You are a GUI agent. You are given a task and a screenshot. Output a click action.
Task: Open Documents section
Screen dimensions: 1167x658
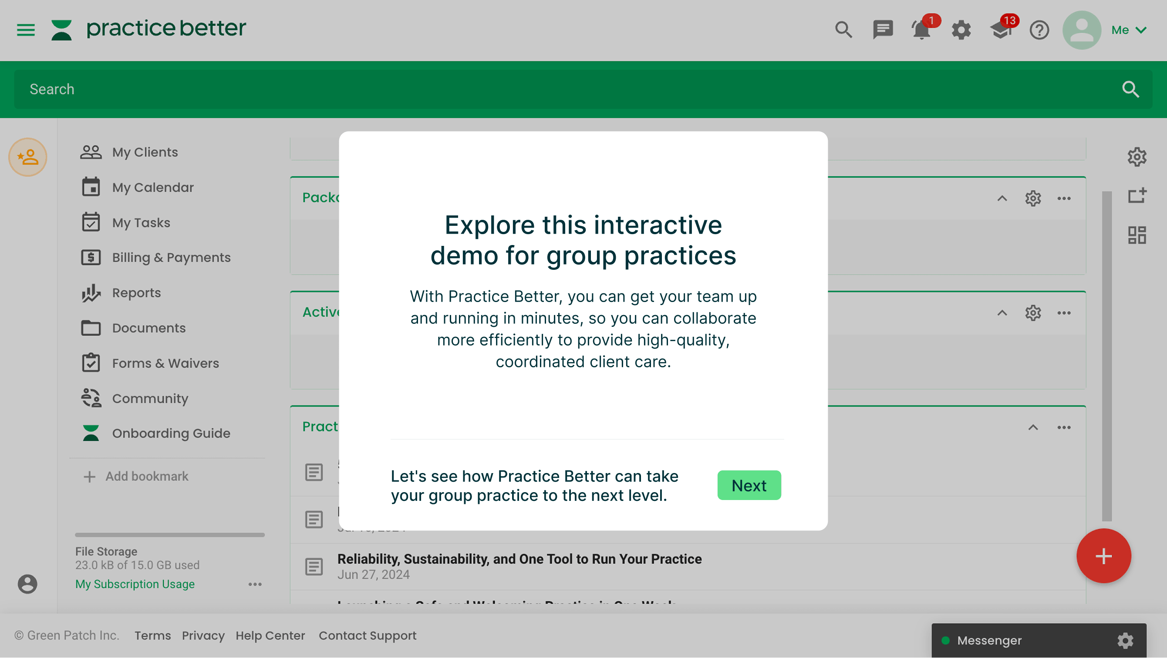click(133, 328)
